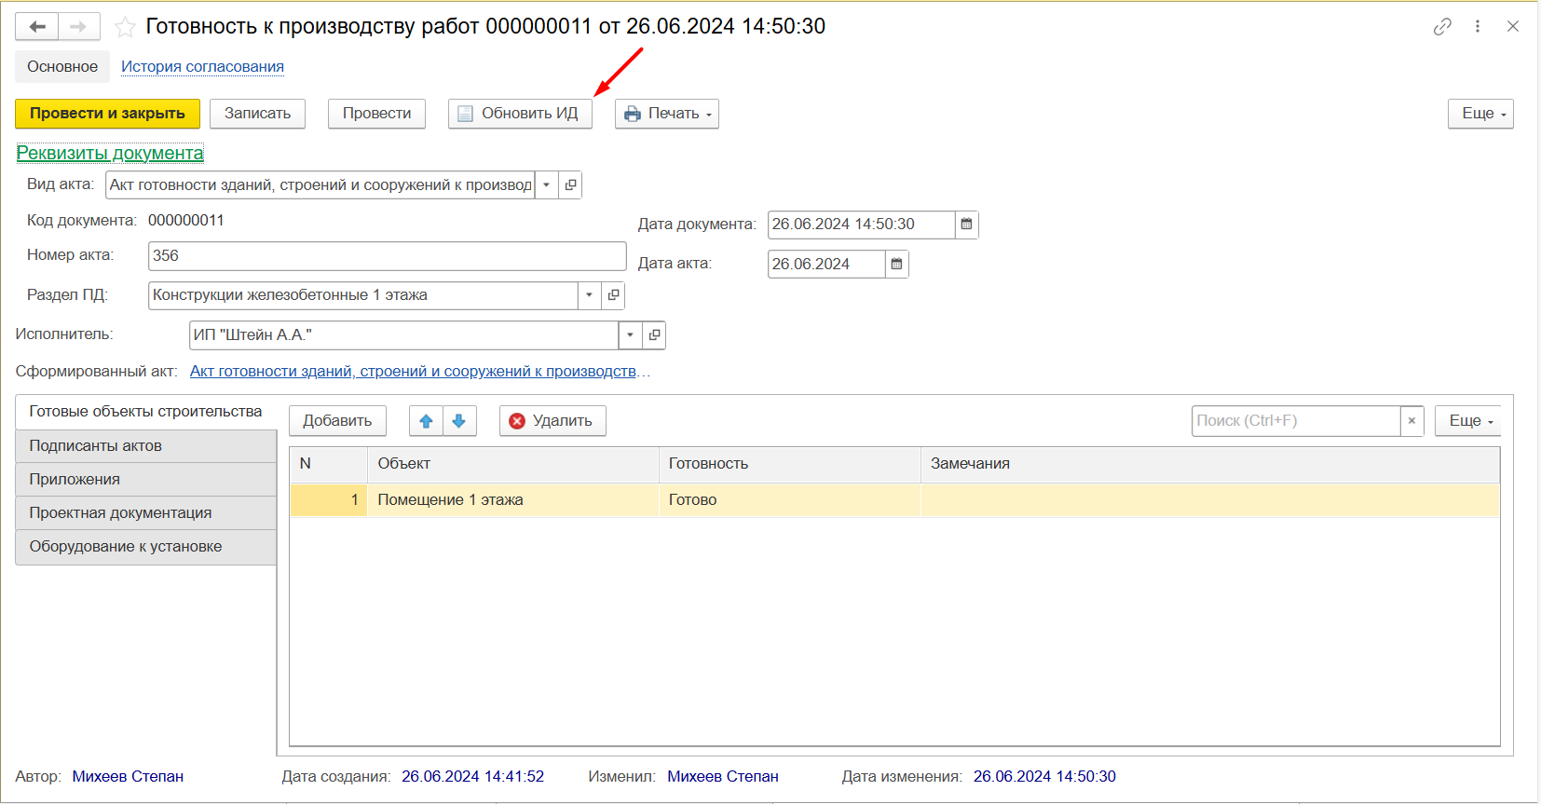The width and height of the screenshot is (1541, 804).
Task: Open the top toolbar Еще menu
Action: pos(1480,114)
